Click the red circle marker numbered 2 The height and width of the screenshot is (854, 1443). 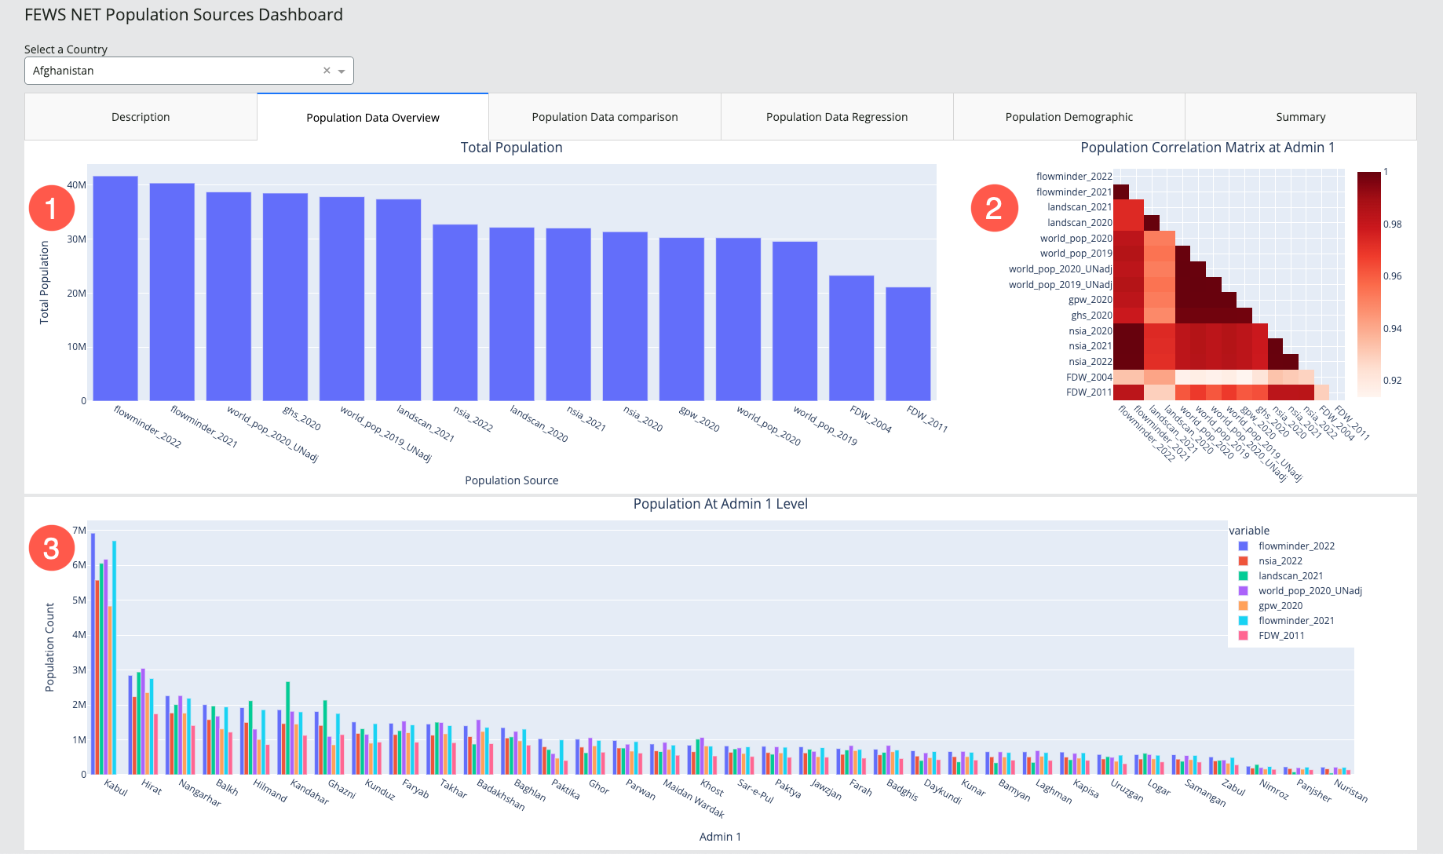(x=994, y=208)
